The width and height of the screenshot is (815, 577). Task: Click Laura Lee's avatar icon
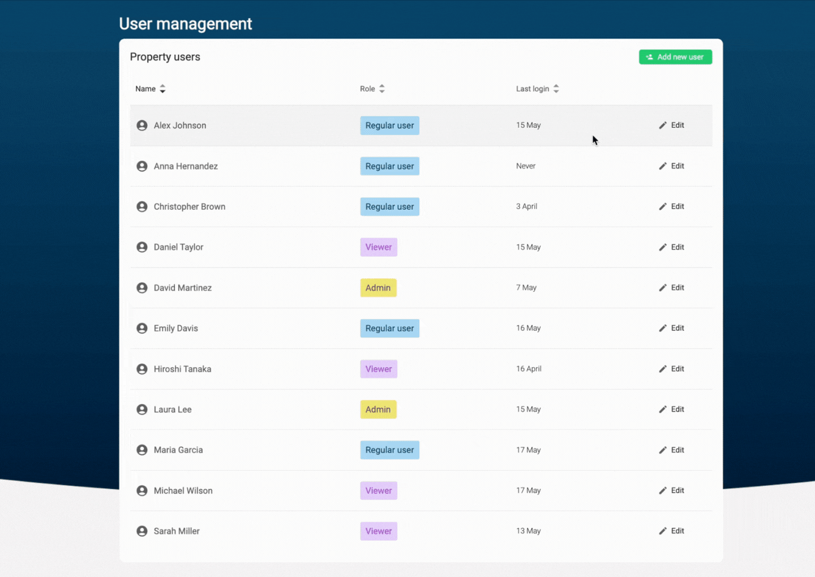point(142,410)
